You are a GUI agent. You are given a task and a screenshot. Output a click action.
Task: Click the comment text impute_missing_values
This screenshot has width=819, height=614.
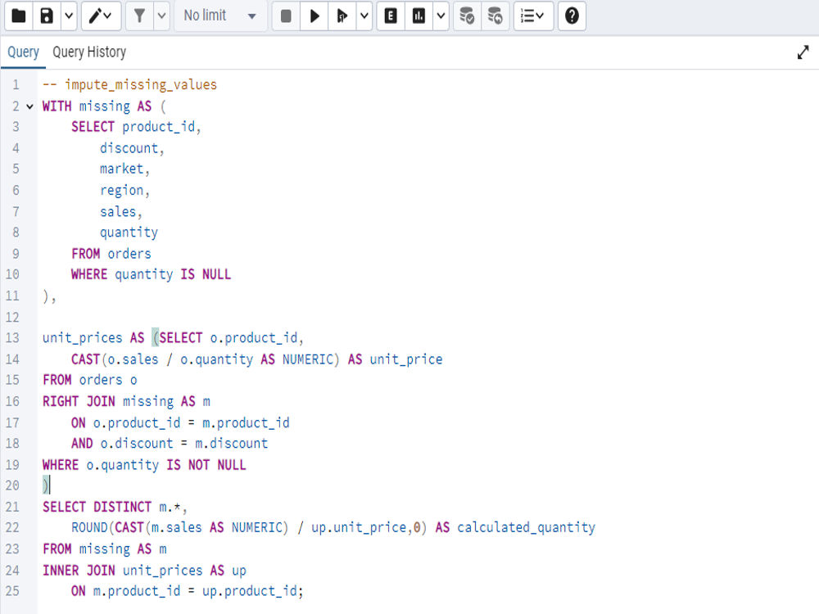coord(141,84)
